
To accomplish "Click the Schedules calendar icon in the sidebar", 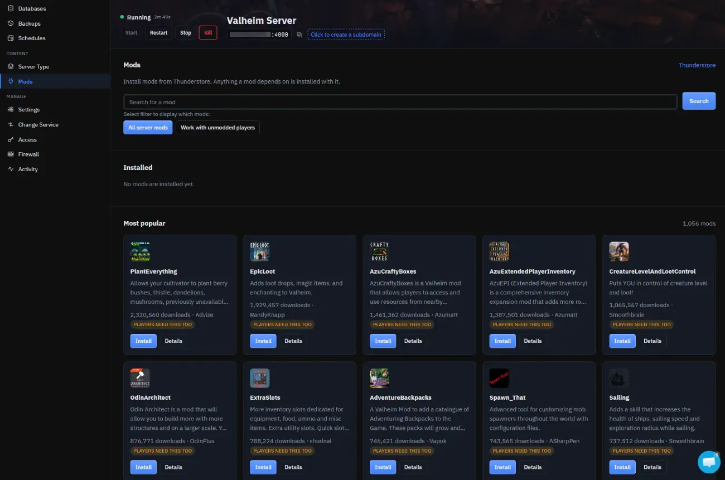I will (11, 38).
